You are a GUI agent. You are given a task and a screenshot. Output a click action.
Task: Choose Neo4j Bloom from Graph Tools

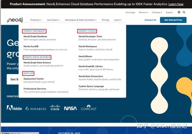[x=85, y=56]
